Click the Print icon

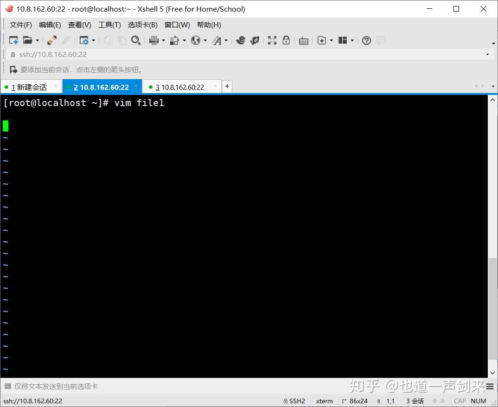pyautogui.click(x=154, y=40)
